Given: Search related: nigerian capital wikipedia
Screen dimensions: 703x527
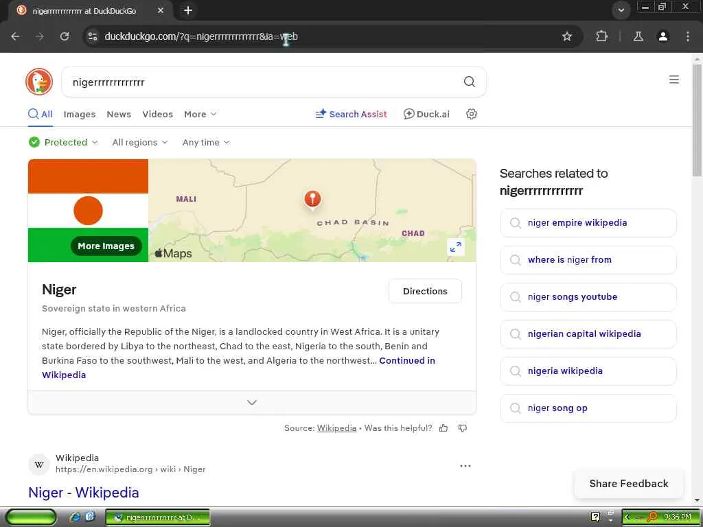Looking at the screenshot, I should click(588, 334).
